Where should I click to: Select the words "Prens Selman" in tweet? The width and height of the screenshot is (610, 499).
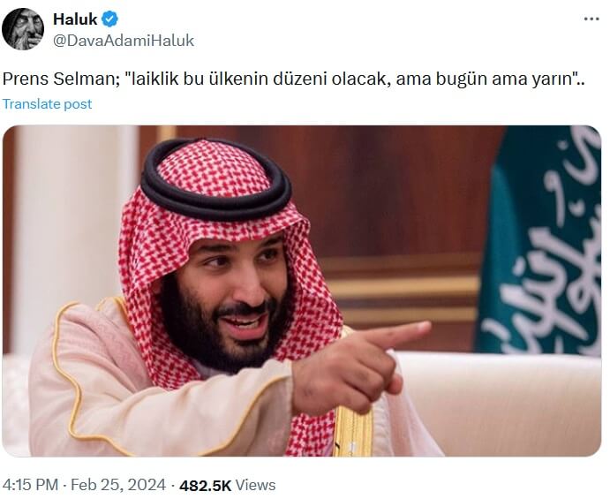coord(46,79)
